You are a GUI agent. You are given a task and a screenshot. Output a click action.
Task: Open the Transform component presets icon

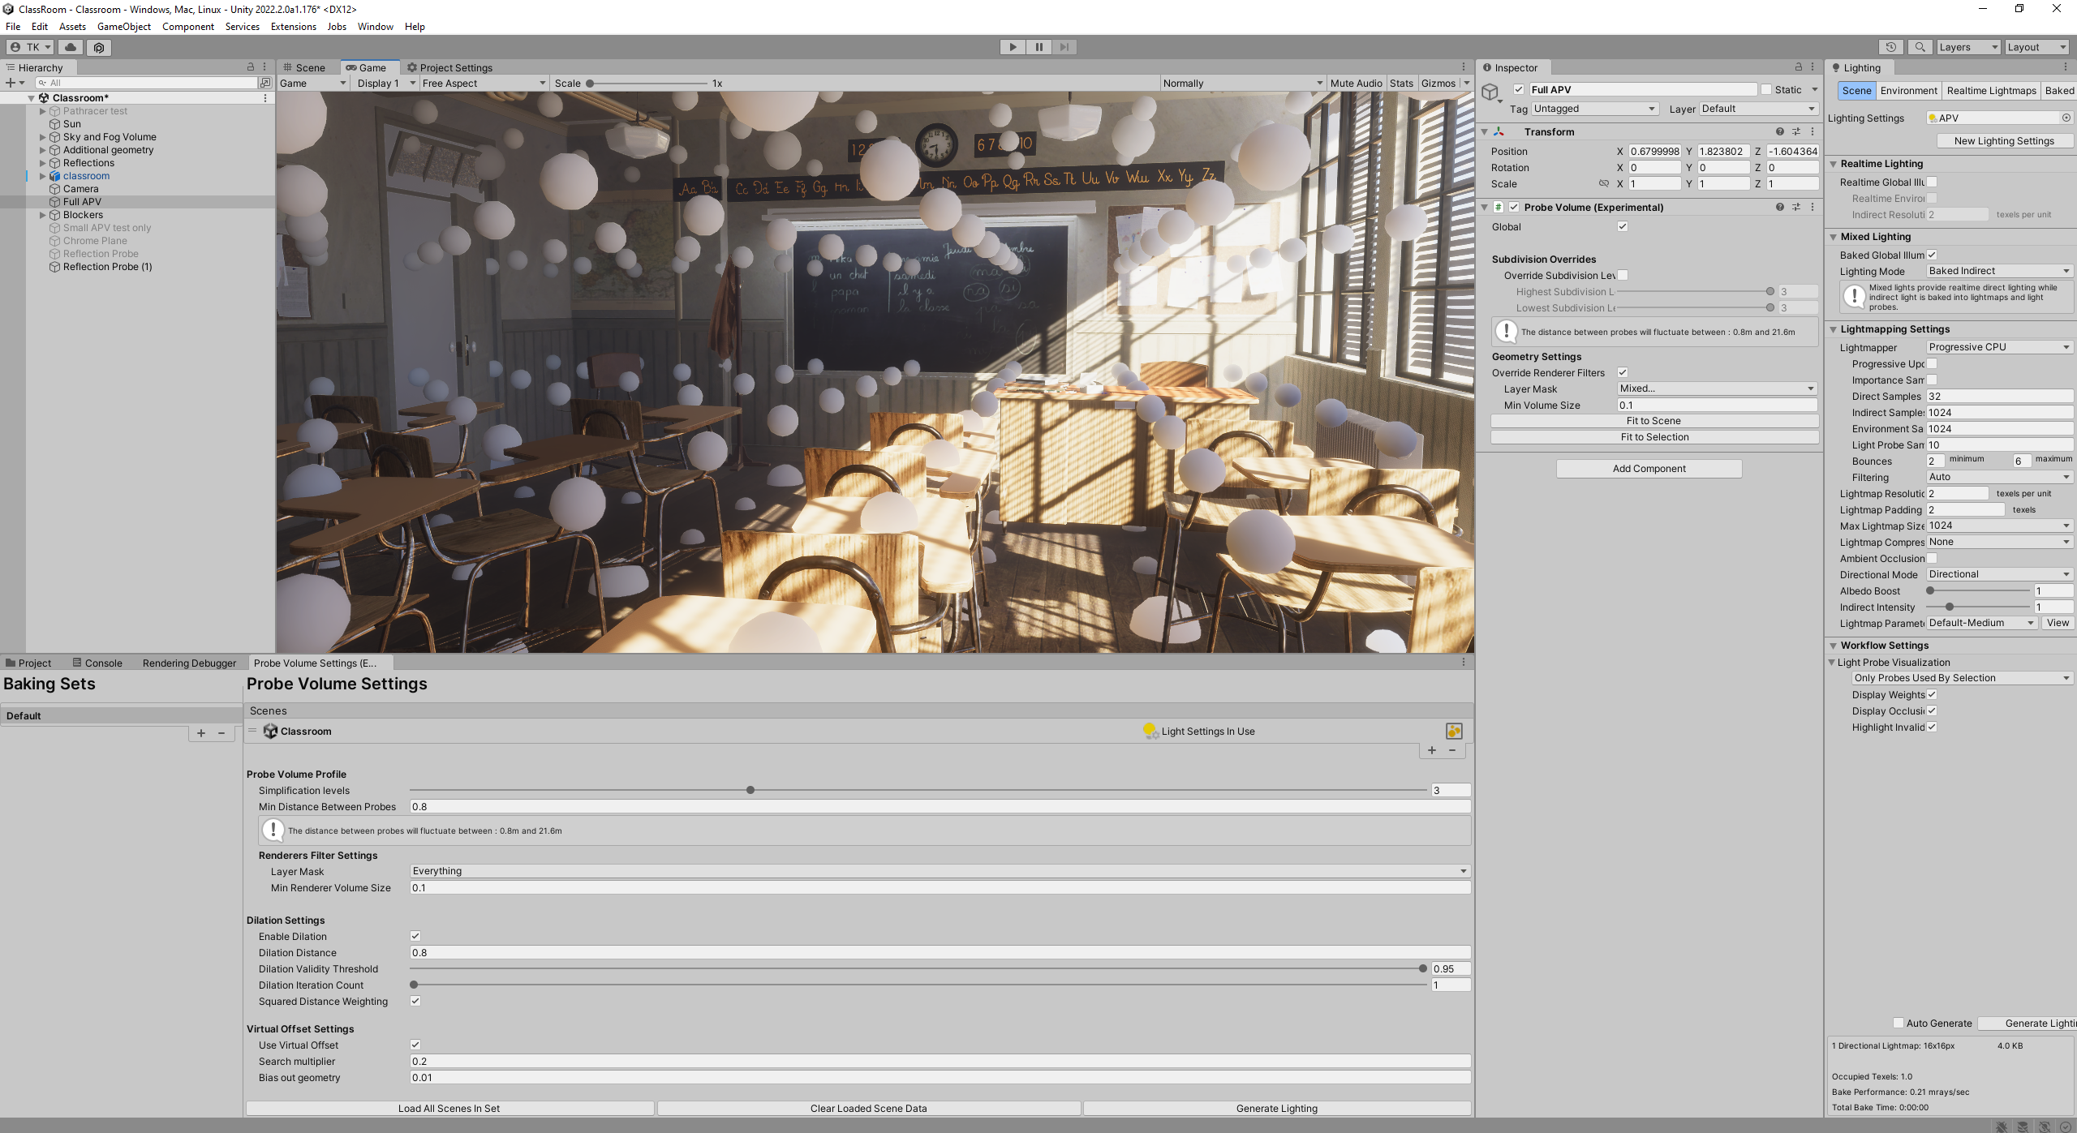(1796, 131)
